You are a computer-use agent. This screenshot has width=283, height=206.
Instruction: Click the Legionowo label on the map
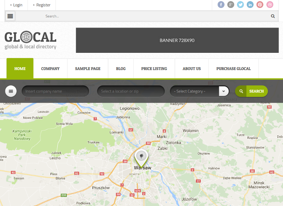coord(130,108)
